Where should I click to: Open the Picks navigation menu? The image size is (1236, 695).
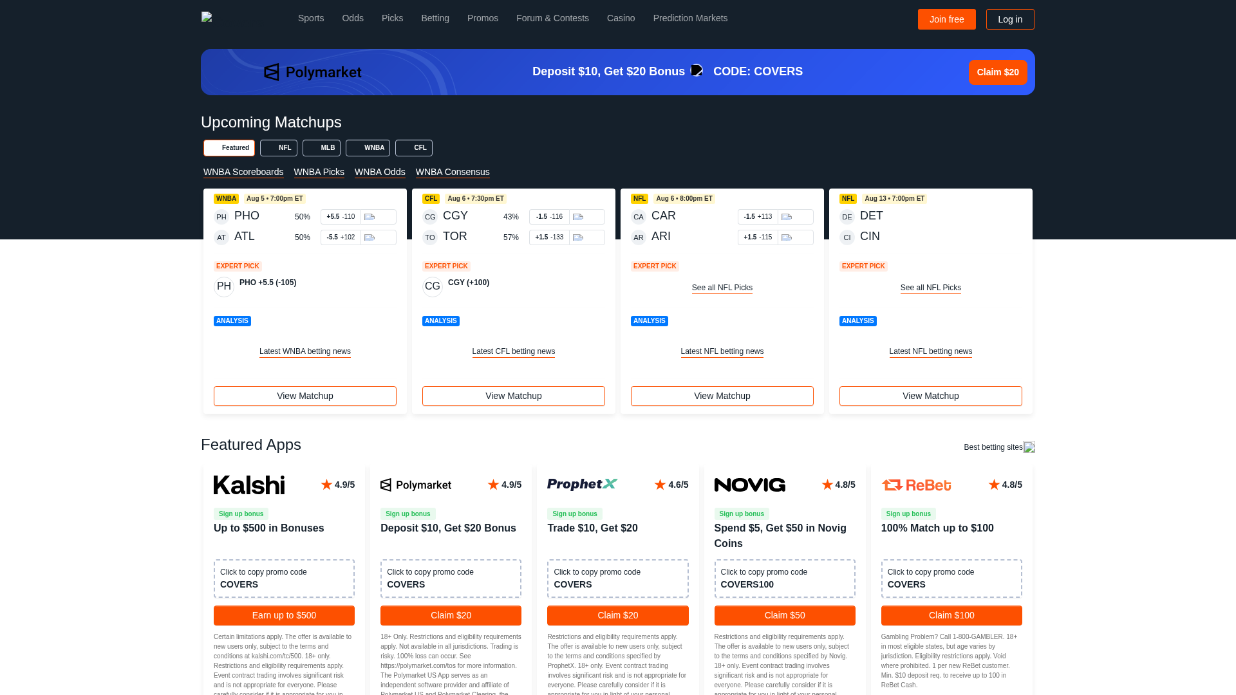pyautogui.click(x=393, y=18)
